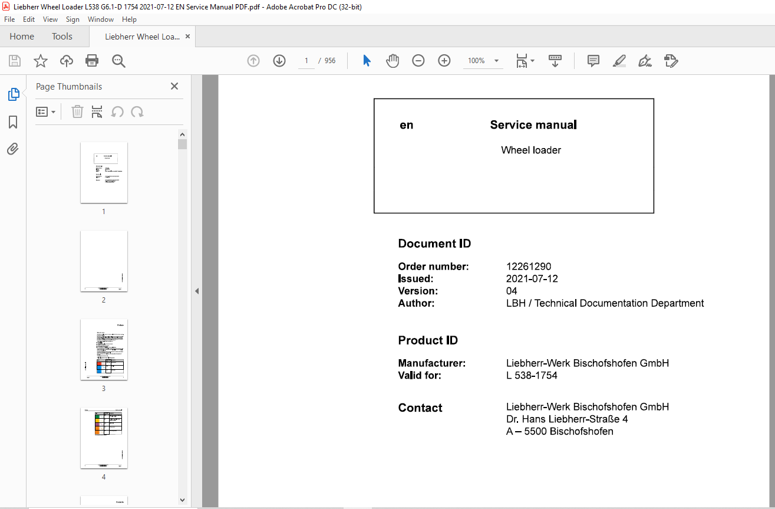Click the page number input field
Viewport: 775px width, 509px height.
click(x=306, y=61)
